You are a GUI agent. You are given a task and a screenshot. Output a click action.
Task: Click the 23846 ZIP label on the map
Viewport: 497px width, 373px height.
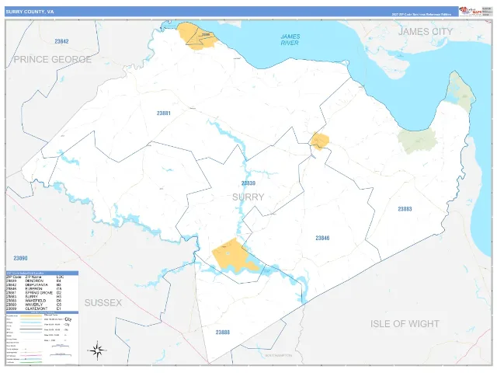(x=322, y=238)
